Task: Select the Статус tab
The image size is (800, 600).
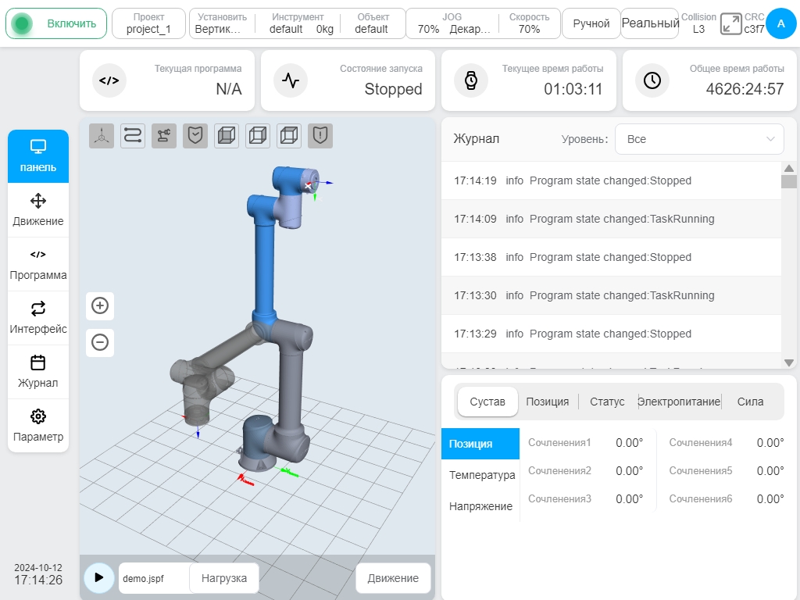Action: tap(607, 402)
